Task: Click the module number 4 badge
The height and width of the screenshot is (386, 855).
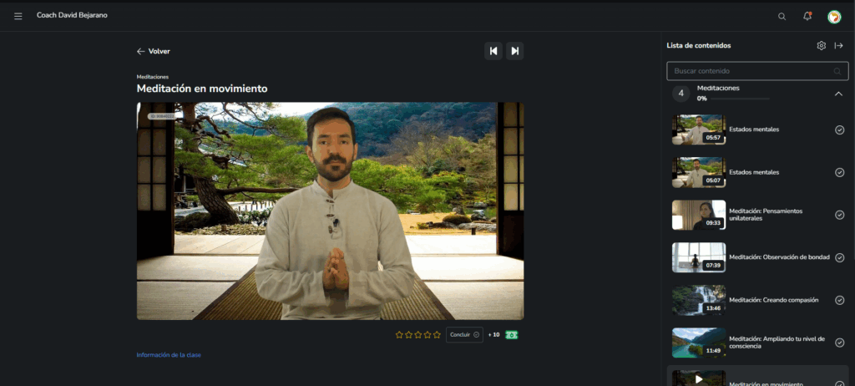Action: pyautogui.click(x=680, y=94)
